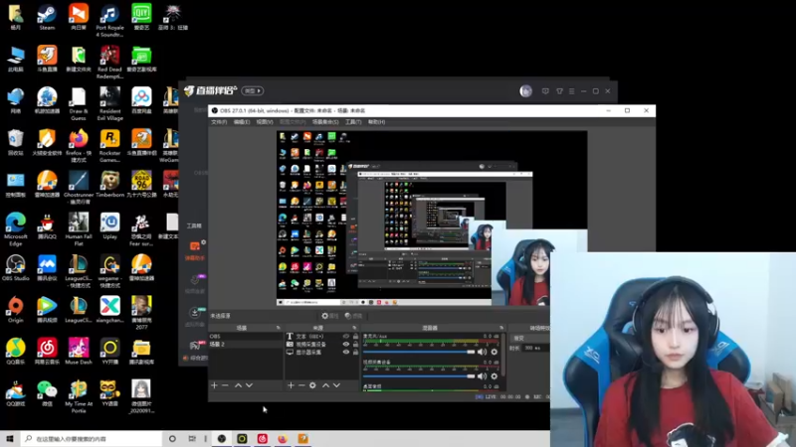Image resolution: width=796 pixels, height=447 pixels.
Task: Adjust the mic/Aux volume slider
Action: pyautogui.click(x=419, y=352)
